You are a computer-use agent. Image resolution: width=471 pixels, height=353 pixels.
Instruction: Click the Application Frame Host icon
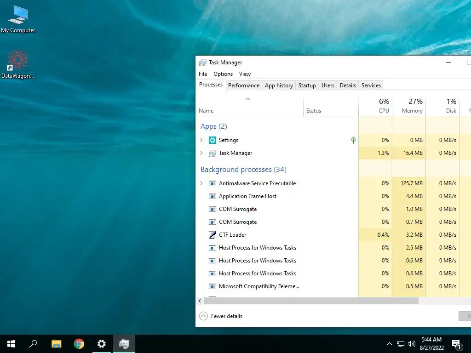tap(213, 196)
